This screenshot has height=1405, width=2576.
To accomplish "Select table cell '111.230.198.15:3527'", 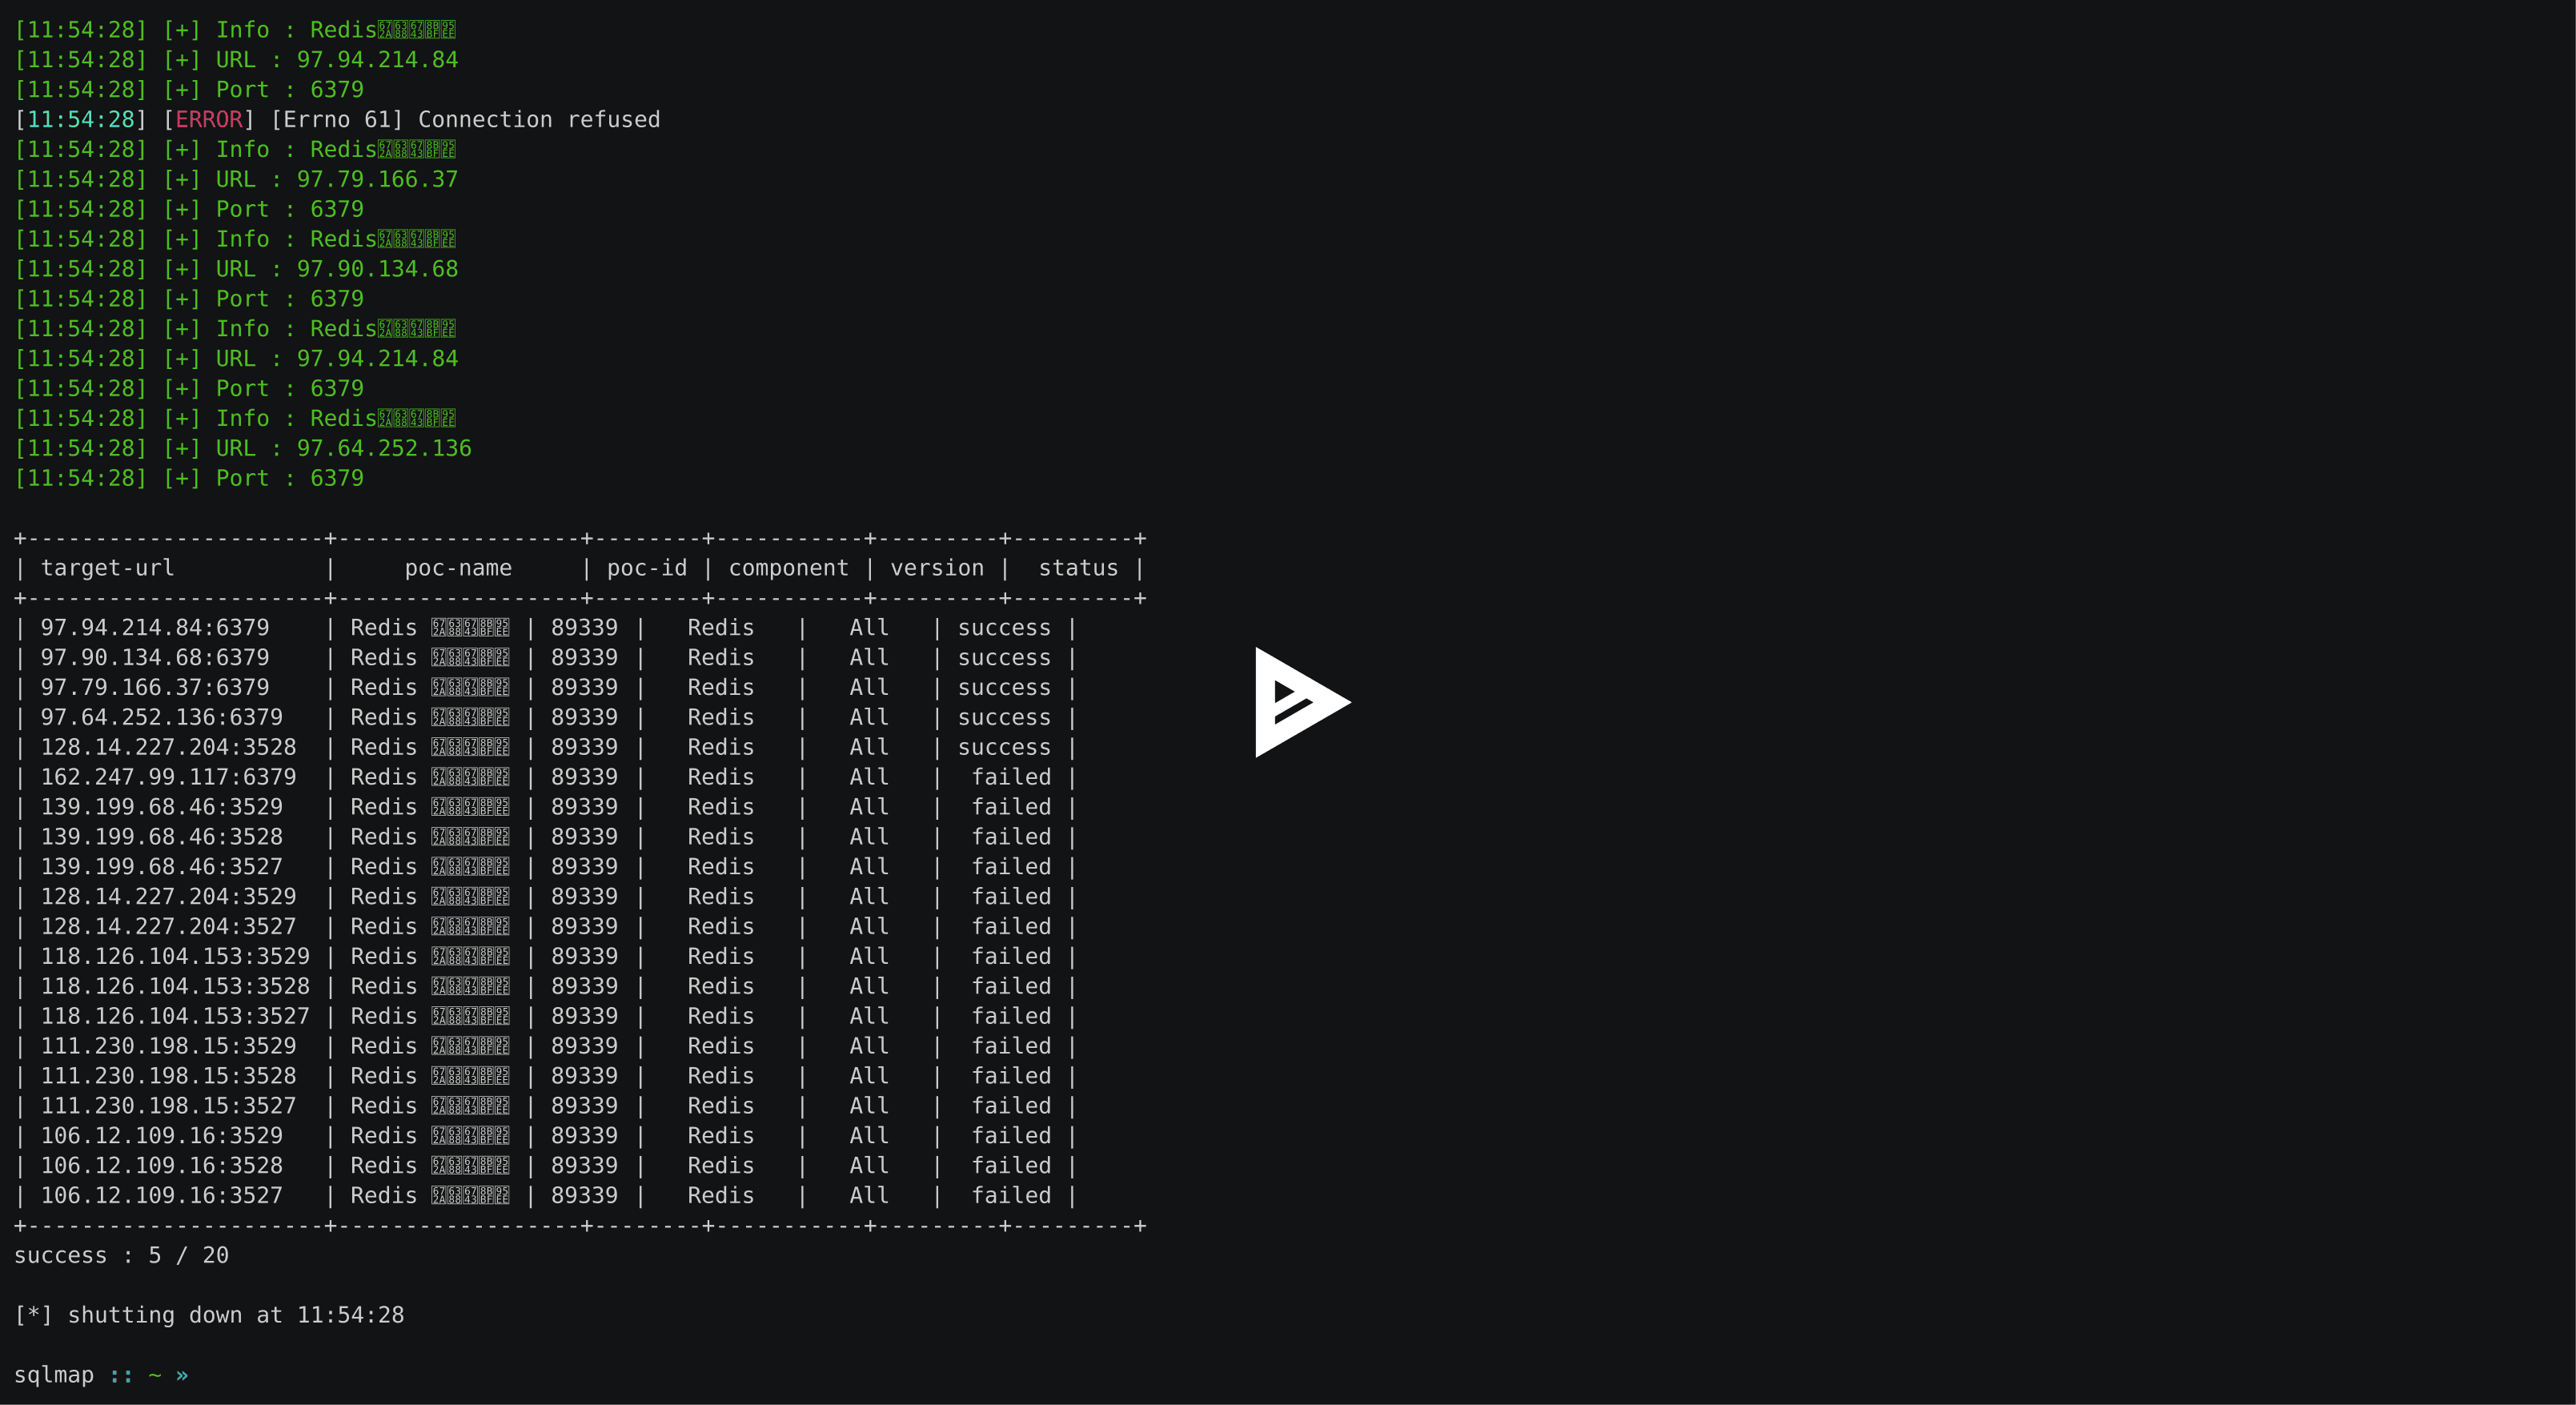I will pyautogui.click(x=168, y=1106).
